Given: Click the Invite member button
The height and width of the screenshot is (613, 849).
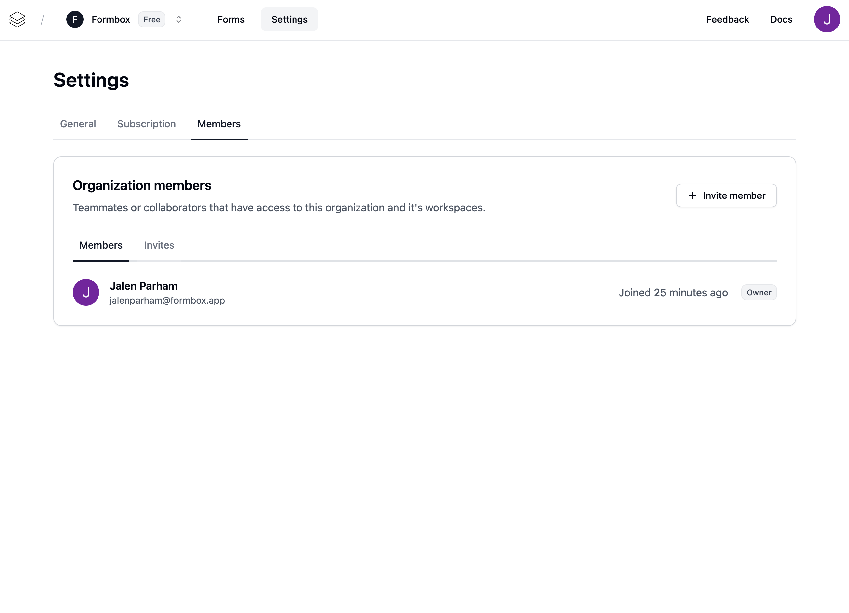Looking at the screenshot, I should (x=726, y=195).
